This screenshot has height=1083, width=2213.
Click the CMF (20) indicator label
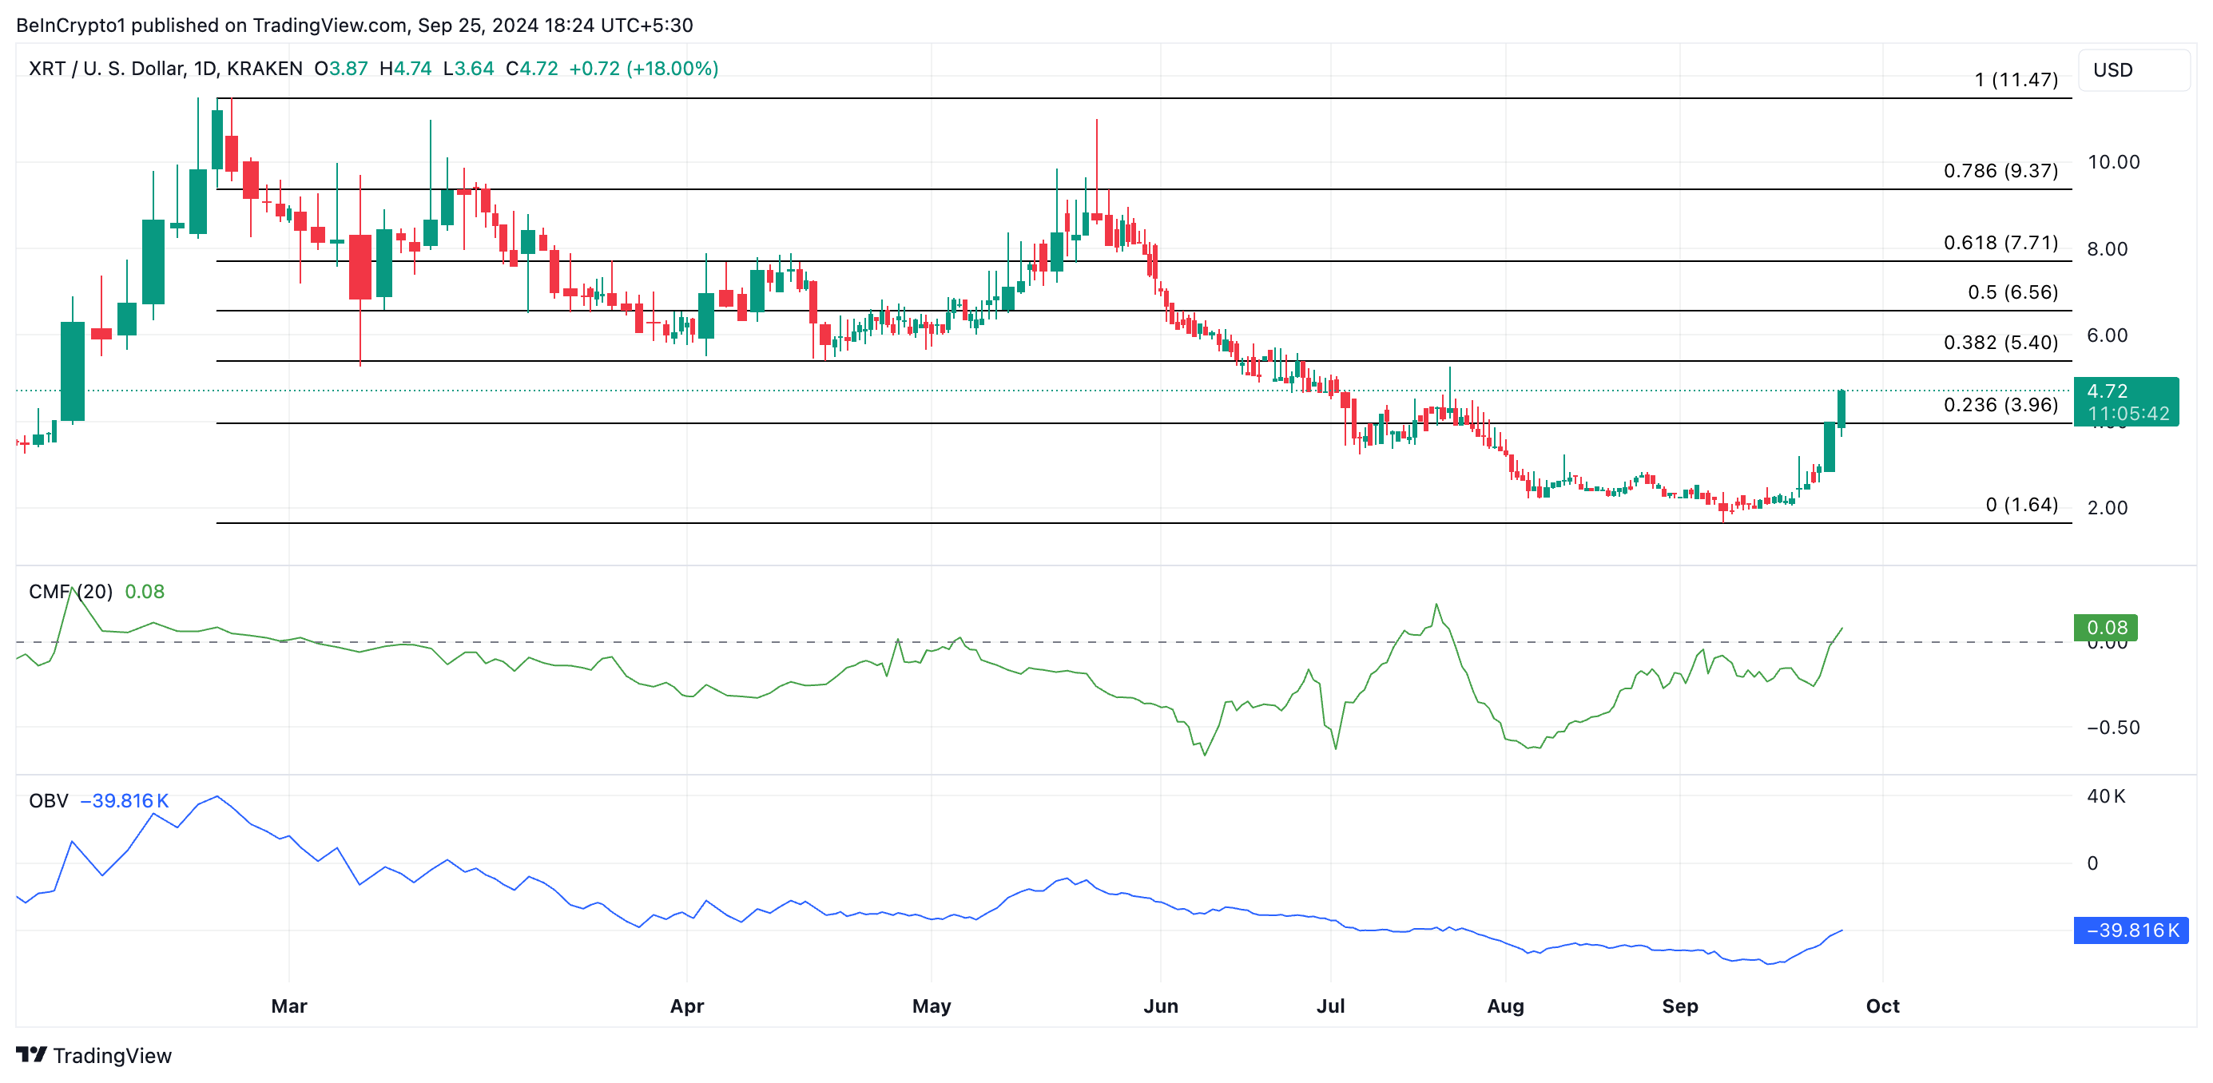coord(70,592)
